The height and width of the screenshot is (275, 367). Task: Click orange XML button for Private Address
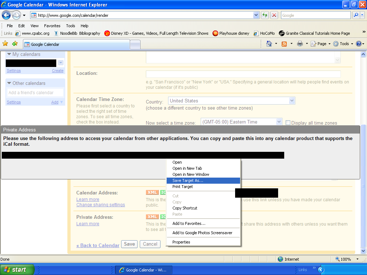coord(152,217)
